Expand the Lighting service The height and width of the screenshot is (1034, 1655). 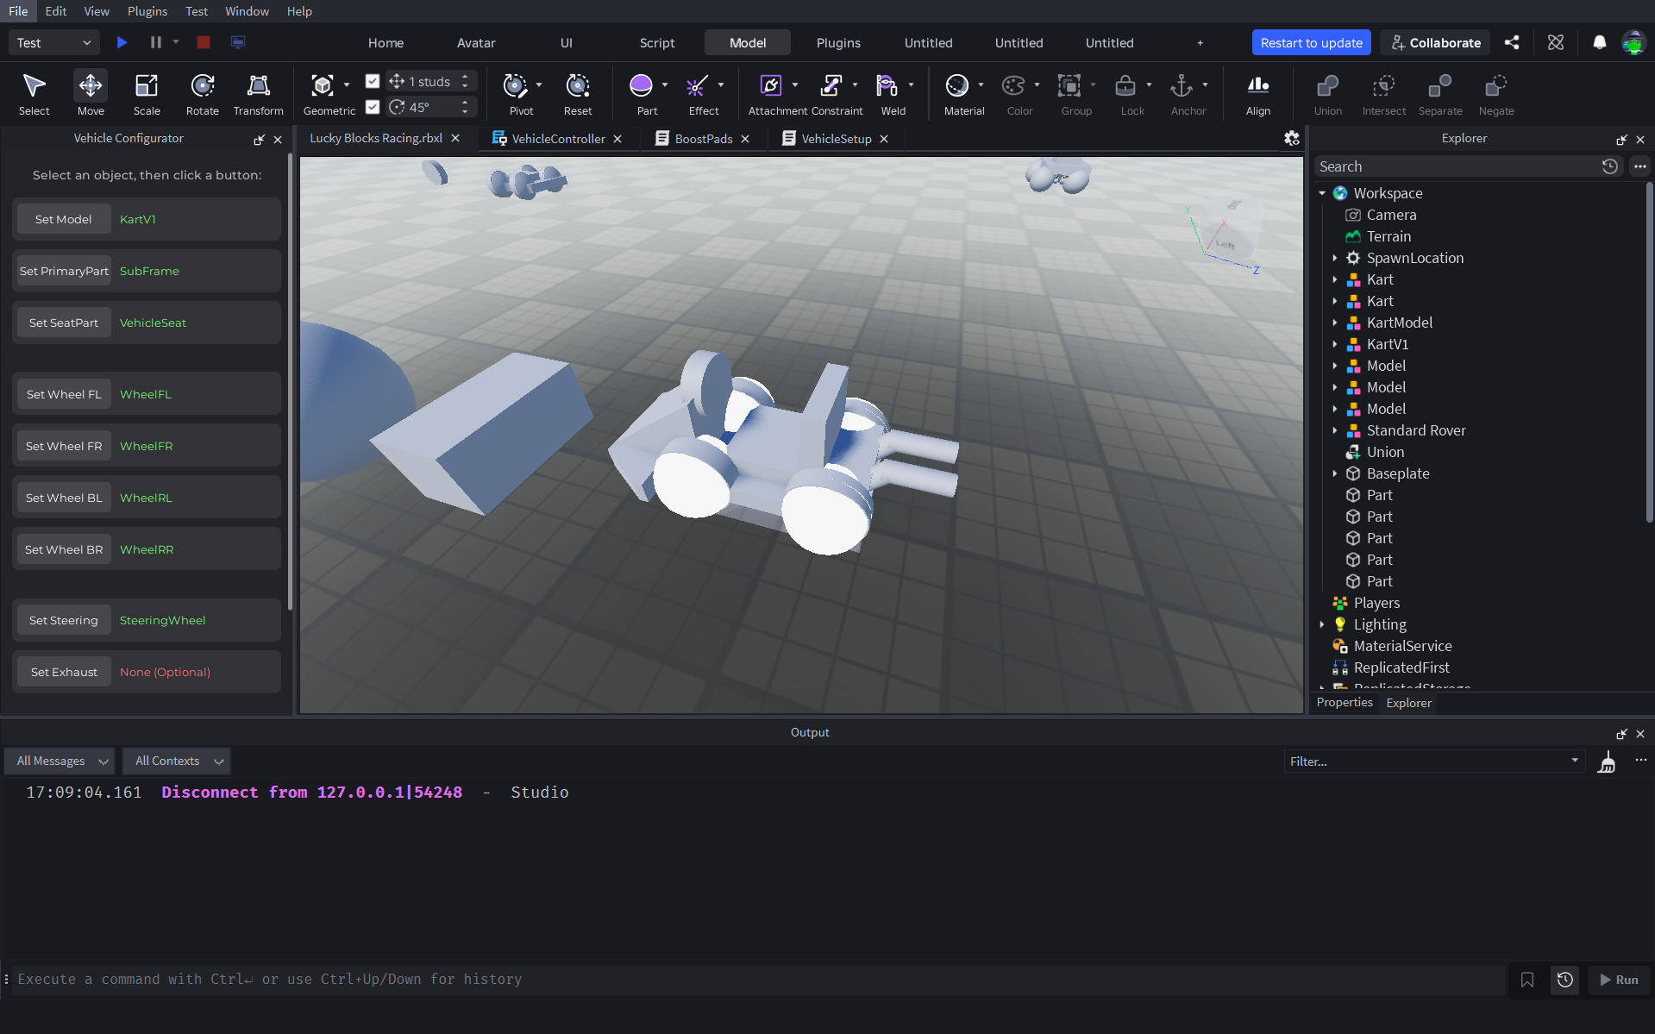click(x=1321, y=624)
